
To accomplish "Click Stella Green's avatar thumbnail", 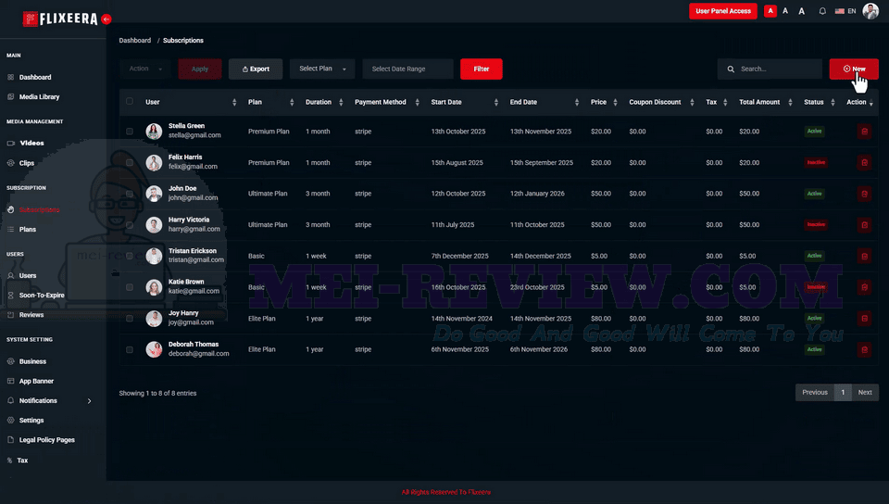I will pyautogui.click(x=154, y=132).
